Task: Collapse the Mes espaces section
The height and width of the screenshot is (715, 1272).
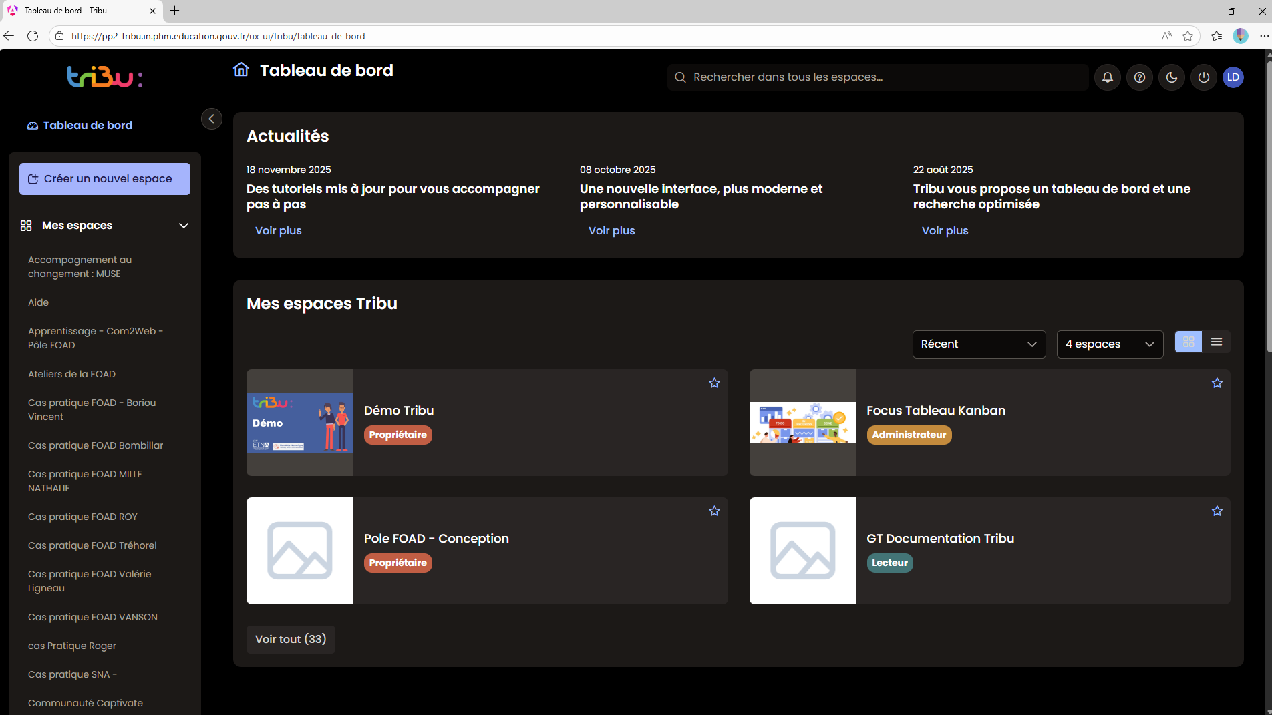Action: click(x=184, y=226)
